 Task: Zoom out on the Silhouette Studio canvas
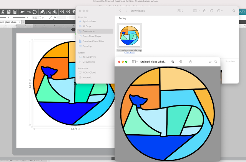pos(68,12)
